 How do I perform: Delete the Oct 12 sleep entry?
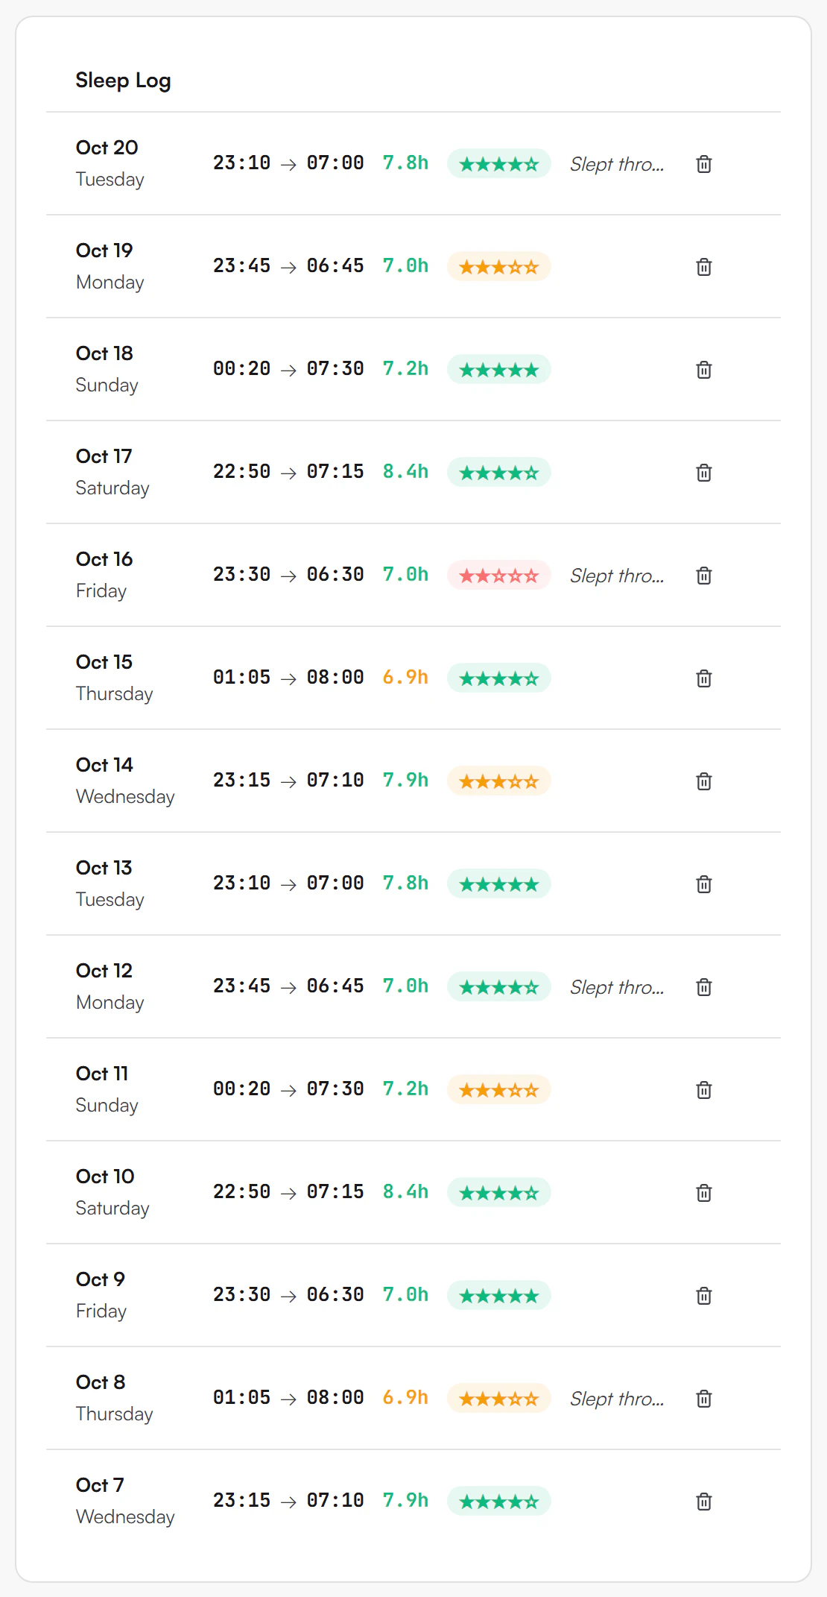(x=704, y=987)
